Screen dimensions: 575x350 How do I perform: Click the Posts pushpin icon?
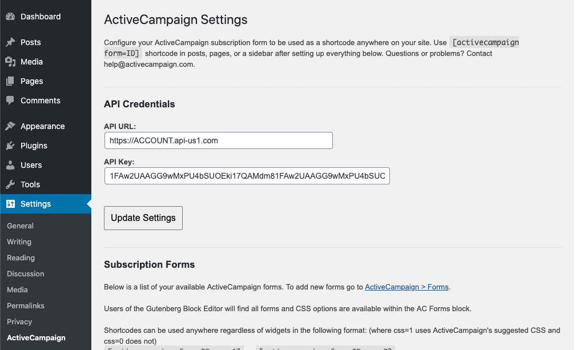10,42
